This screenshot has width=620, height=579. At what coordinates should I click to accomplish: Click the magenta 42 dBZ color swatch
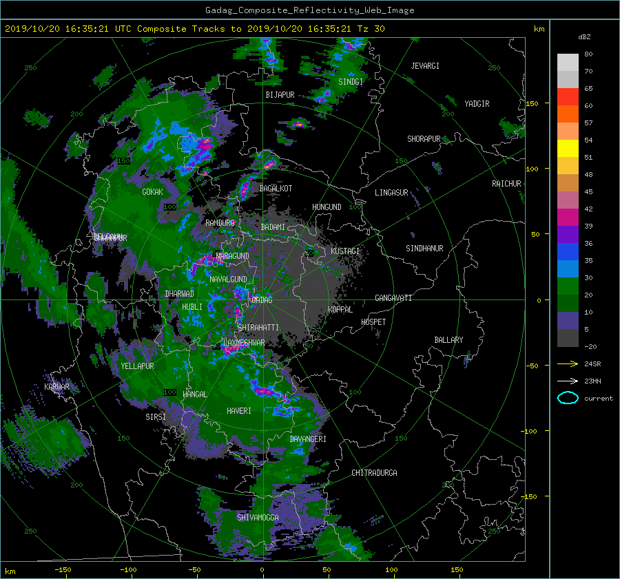(x=568, y=217)
